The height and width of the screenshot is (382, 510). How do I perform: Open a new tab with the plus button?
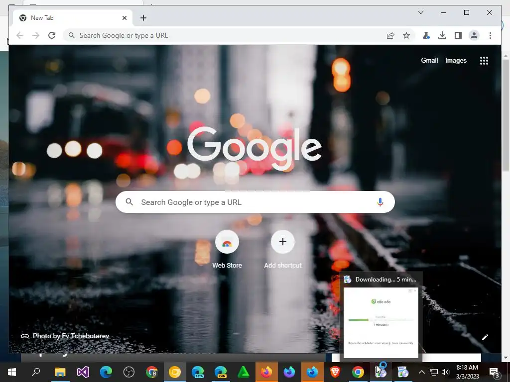pyautogui.click(x=143, y=18)
